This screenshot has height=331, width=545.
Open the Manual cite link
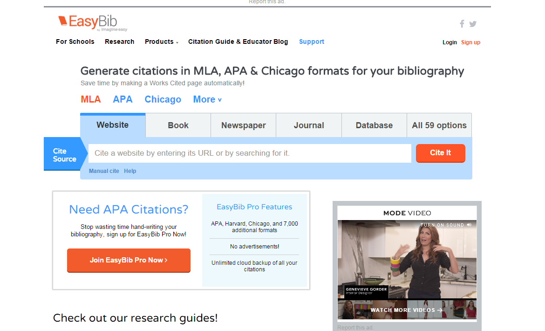tap(104, 171)
